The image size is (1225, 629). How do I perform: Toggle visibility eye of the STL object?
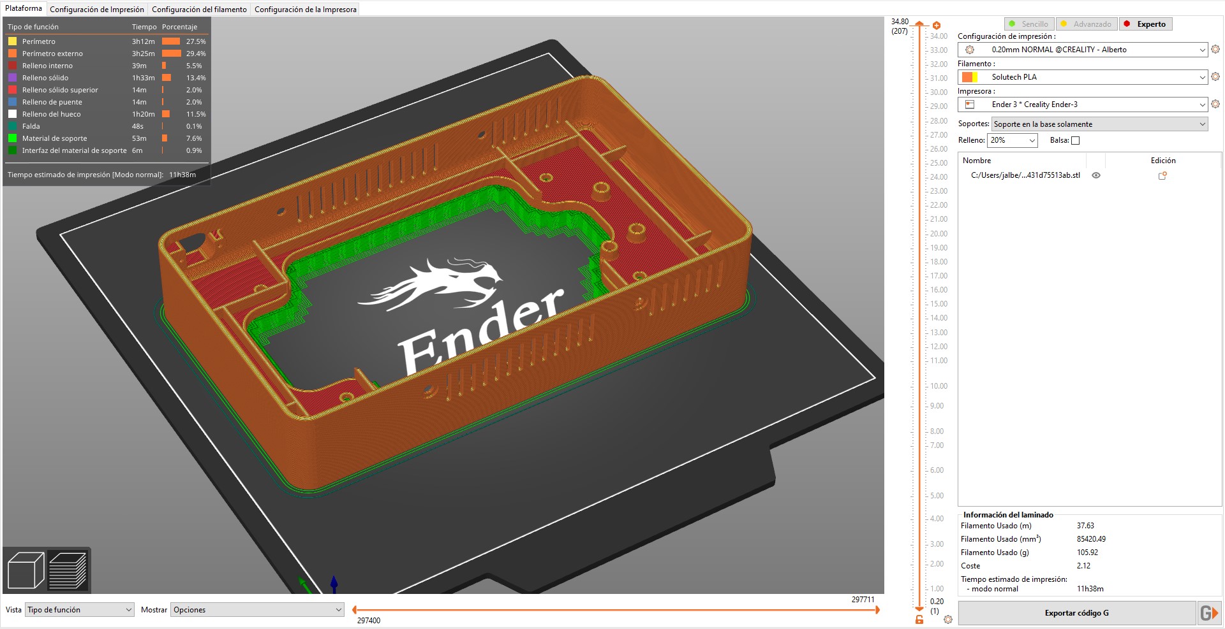coord(1096,175)
